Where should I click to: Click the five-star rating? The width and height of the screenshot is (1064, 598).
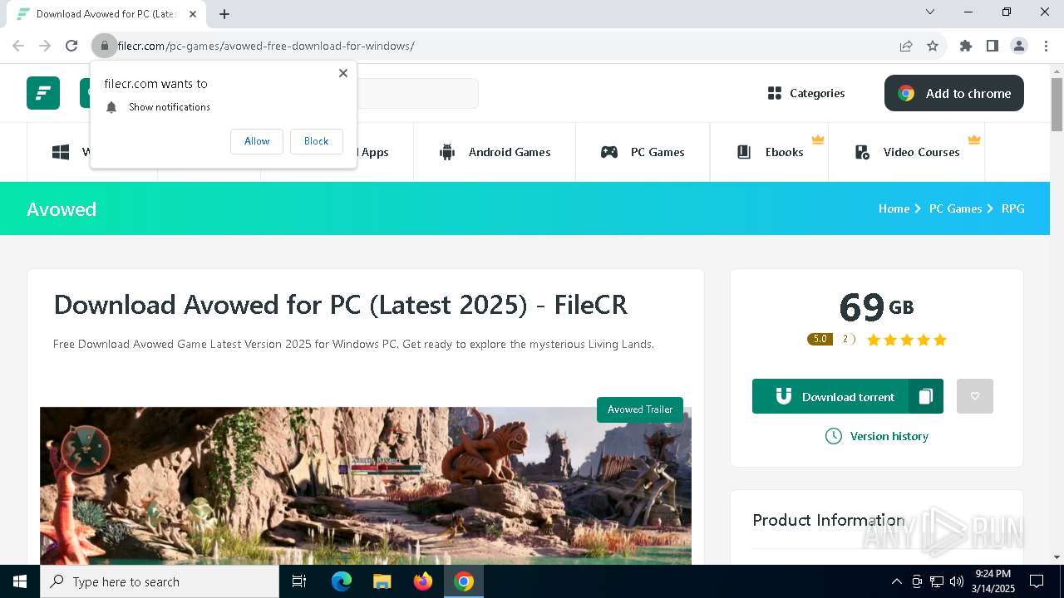[907, 340]
